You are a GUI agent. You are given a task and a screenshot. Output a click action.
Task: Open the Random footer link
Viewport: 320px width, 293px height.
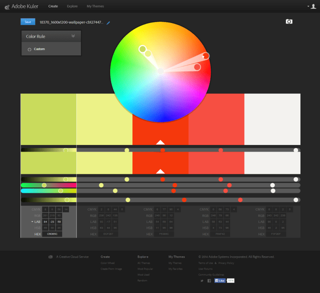click(142, 281)
